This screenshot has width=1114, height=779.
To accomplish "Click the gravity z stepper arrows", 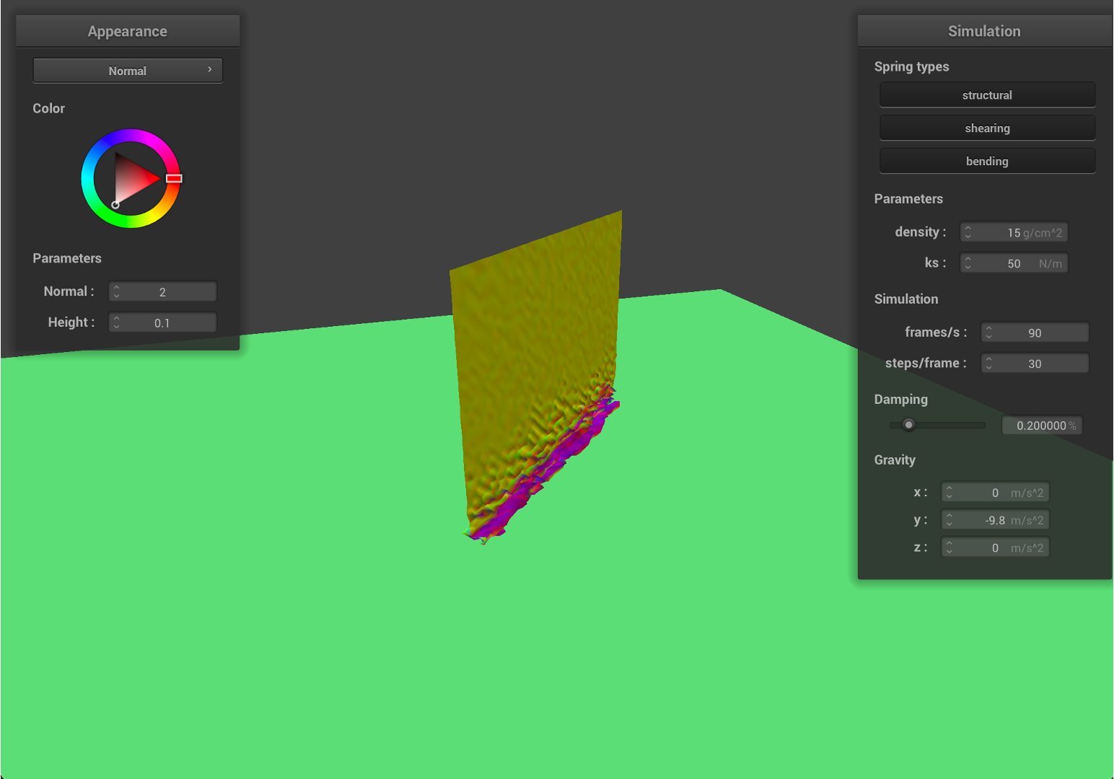I will pyautogui.click(x=949, y=548).
